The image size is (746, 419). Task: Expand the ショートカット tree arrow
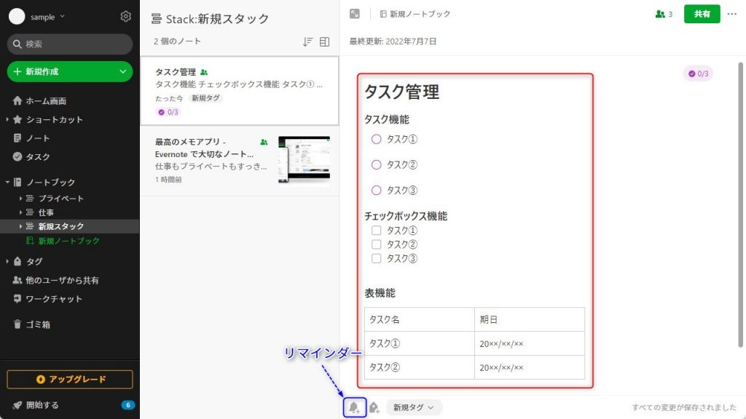[x=7, y=120]
